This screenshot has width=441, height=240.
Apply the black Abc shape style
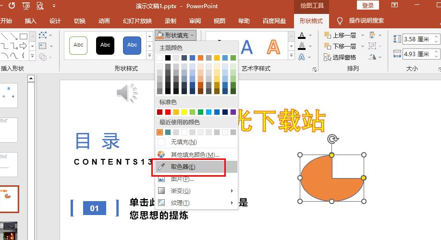pos(105,45)
